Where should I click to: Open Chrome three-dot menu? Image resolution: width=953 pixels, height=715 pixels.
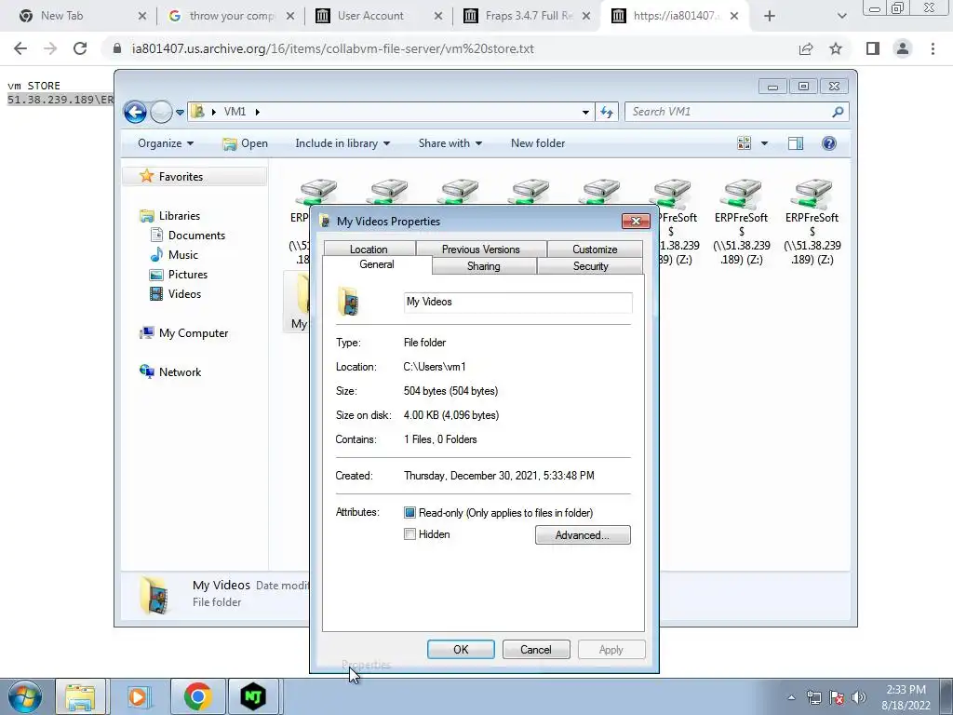pyautogui.click(x=933, y=48)
